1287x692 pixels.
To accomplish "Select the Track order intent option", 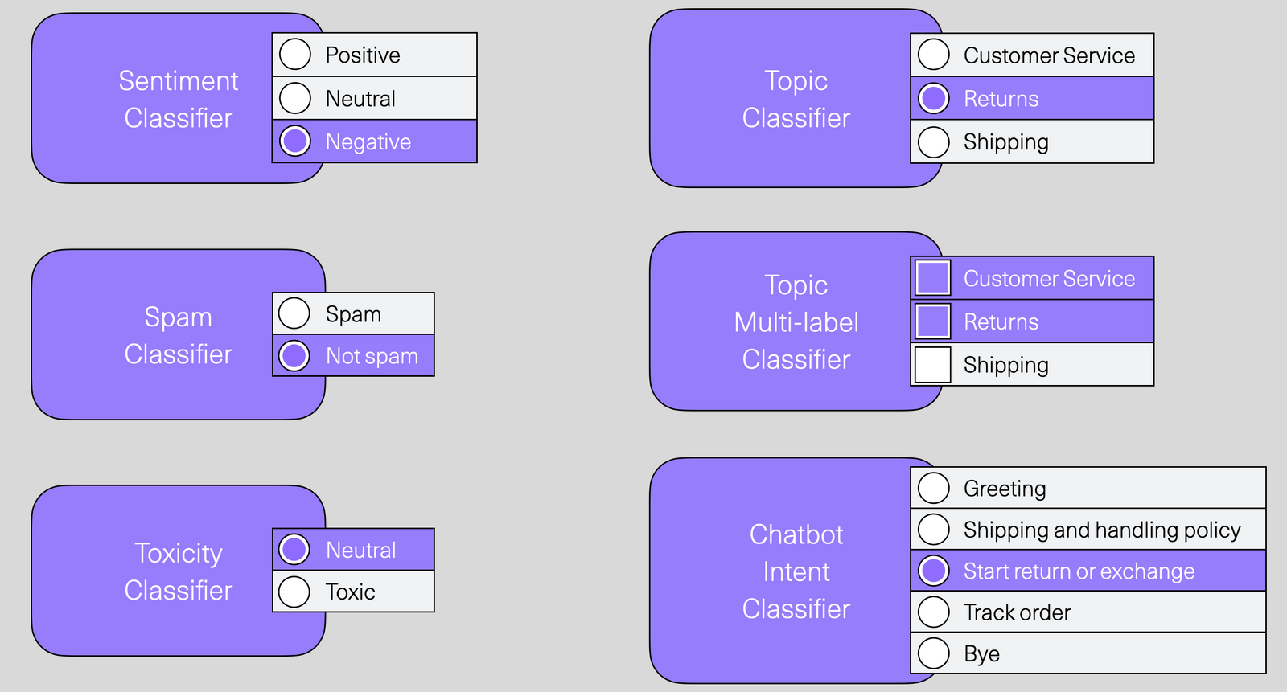I will pyautogui.click(x=934, y=612).
